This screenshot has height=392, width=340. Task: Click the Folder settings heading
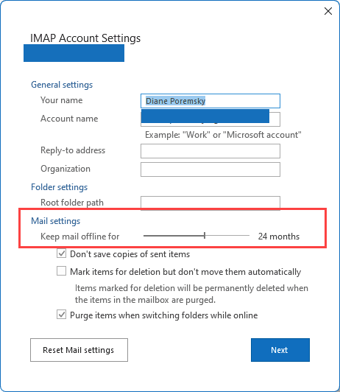[x=59, y=187]
